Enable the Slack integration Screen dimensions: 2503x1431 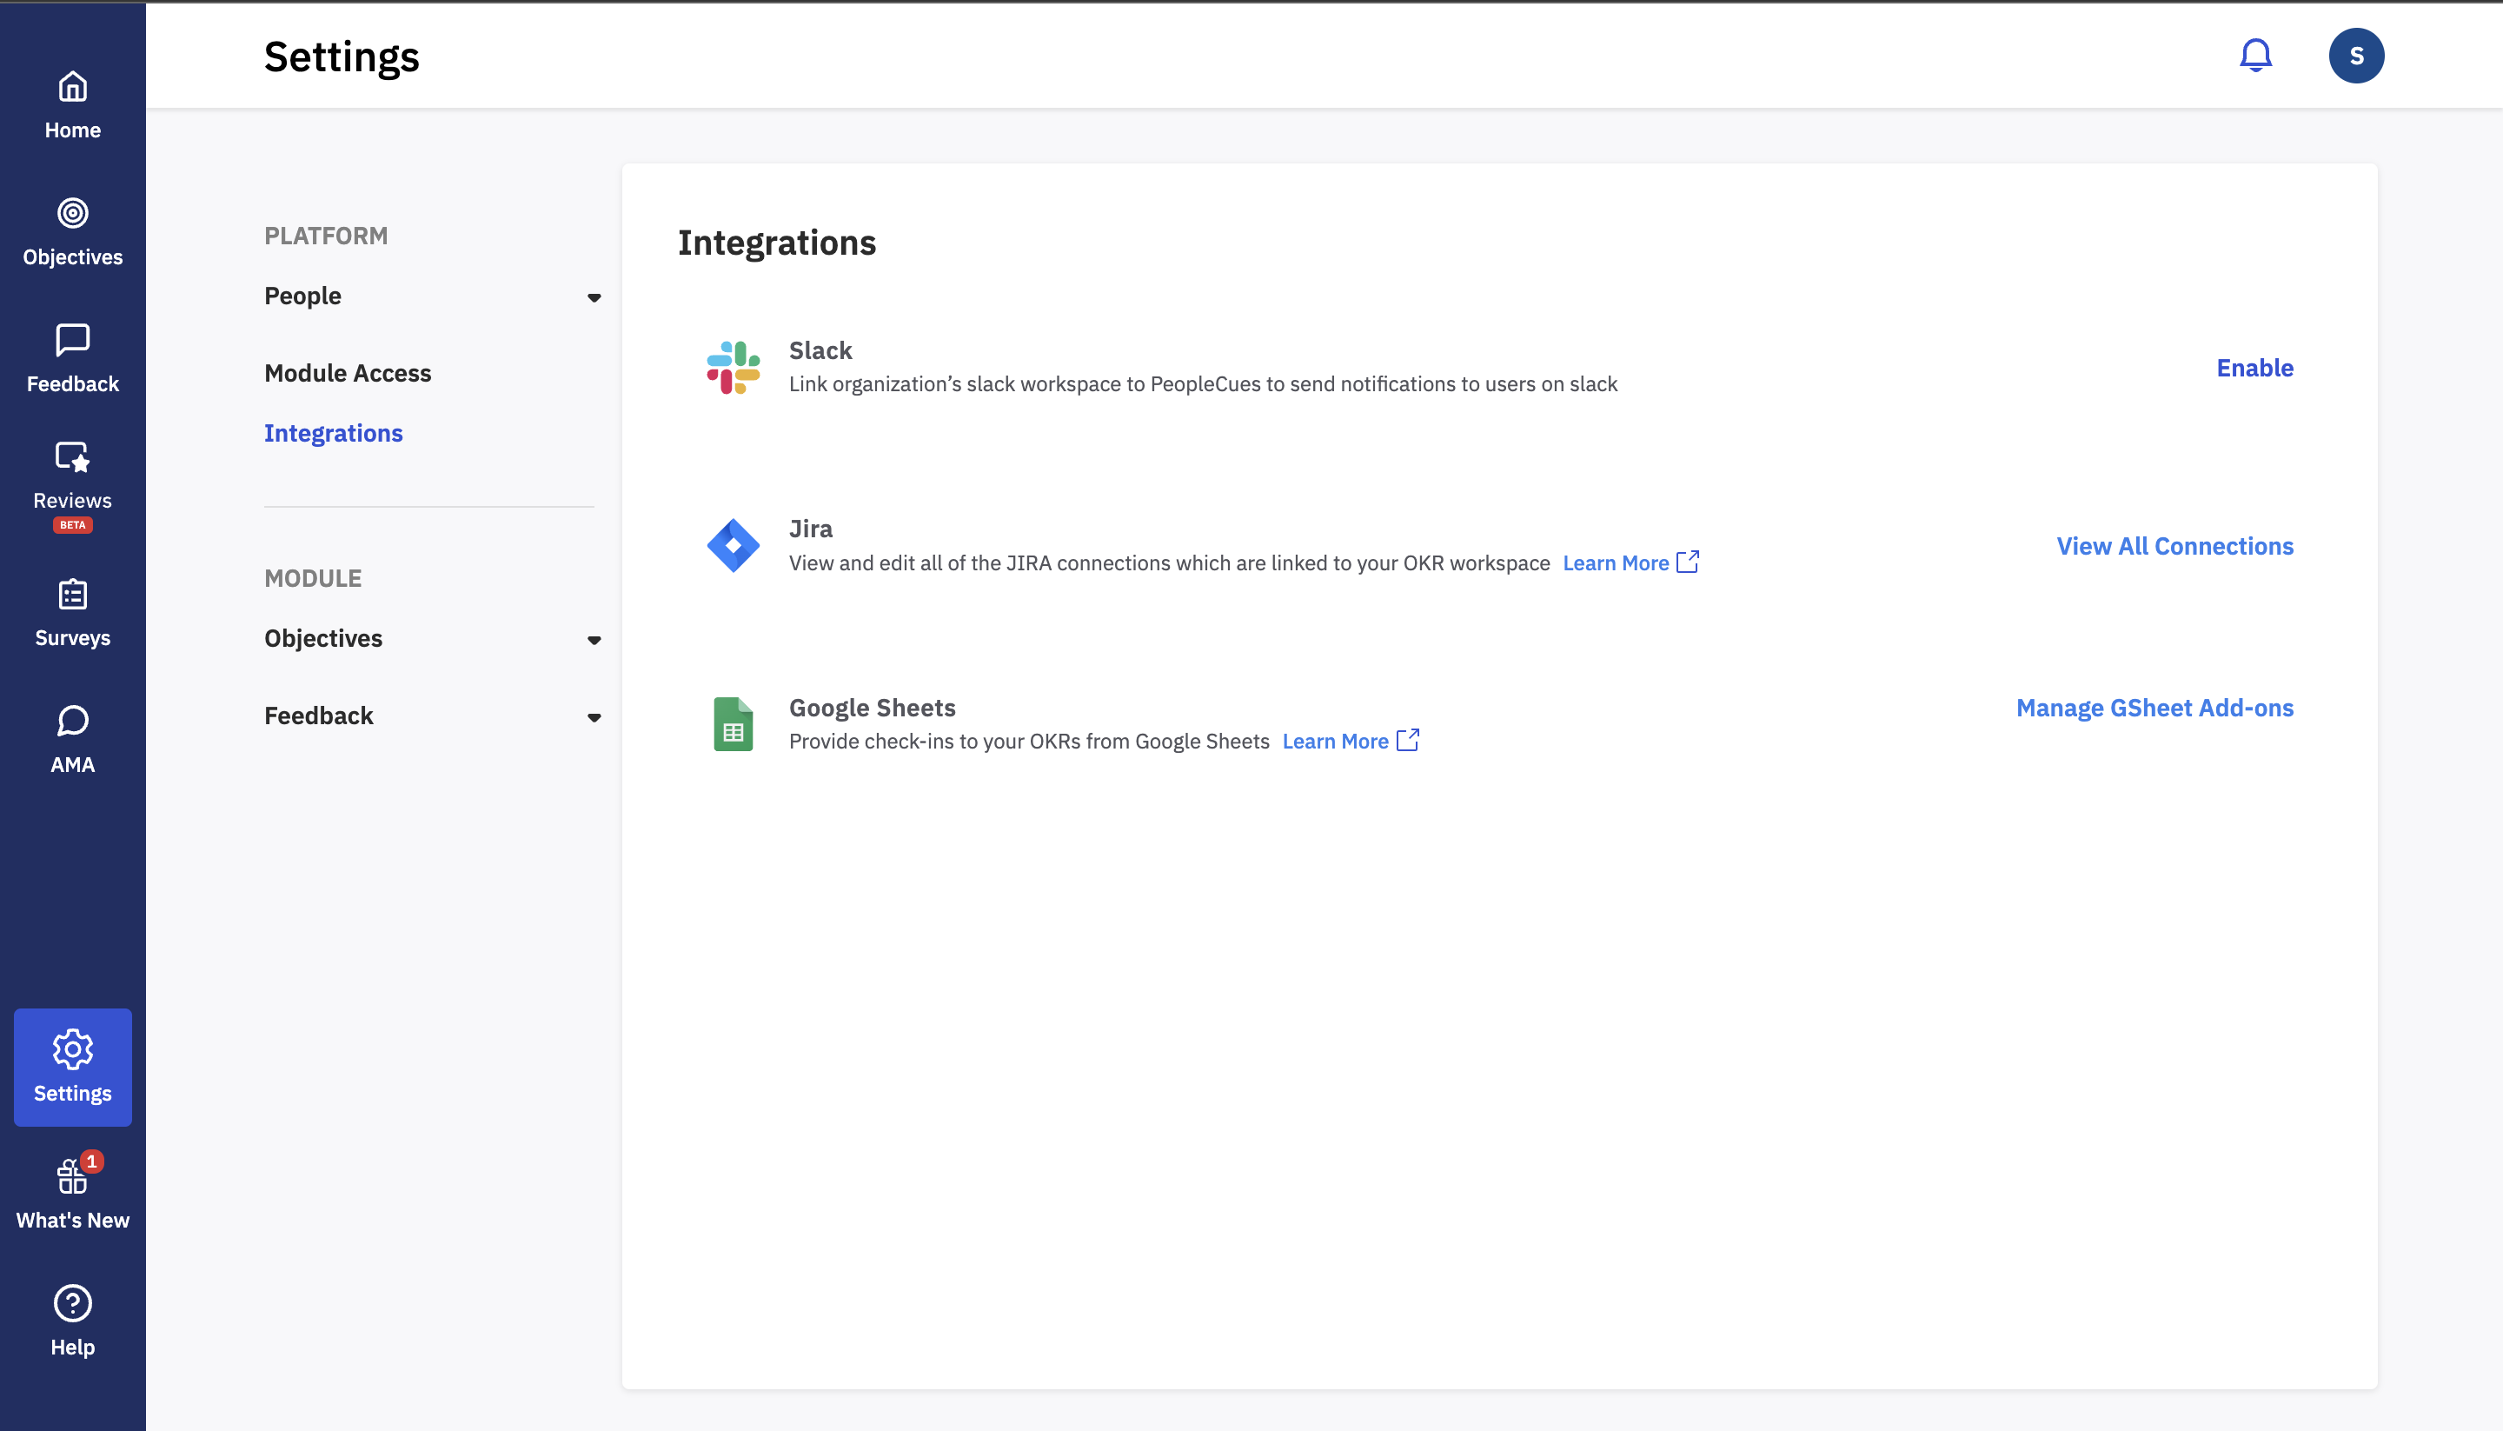pyautogui.click(x=2254, y=369)
